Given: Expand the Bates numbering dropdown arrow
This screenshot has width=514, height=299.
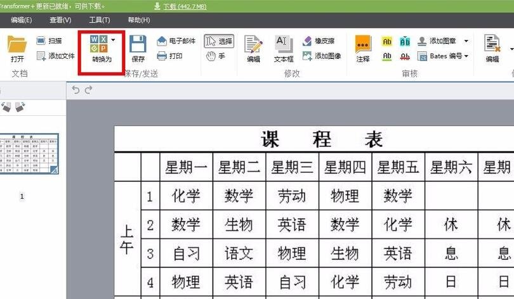Looking at the screenshot, I should [466, 56].
